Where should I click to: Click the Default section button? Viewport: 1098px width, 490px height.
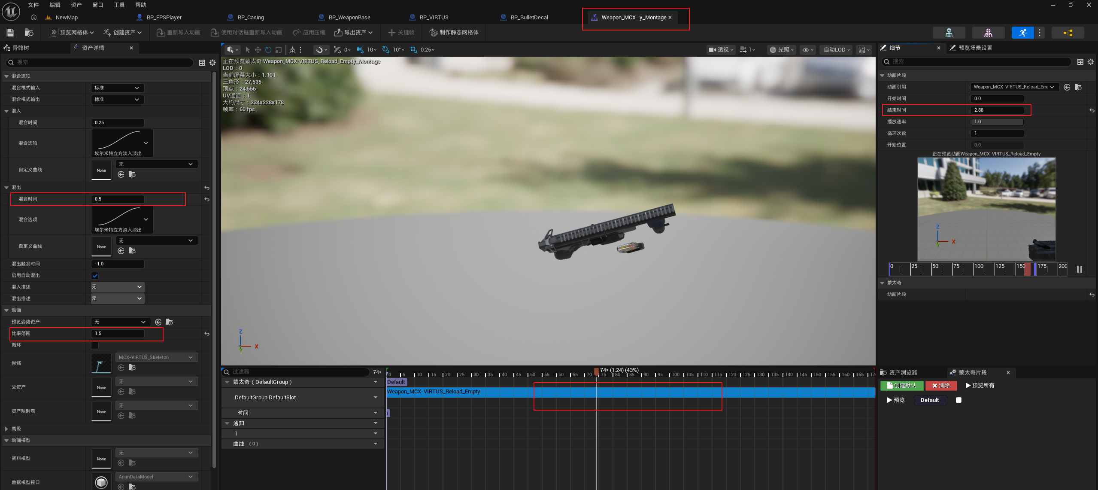930,400
